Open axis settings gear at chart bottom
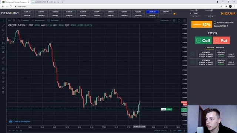 (184, 130)
